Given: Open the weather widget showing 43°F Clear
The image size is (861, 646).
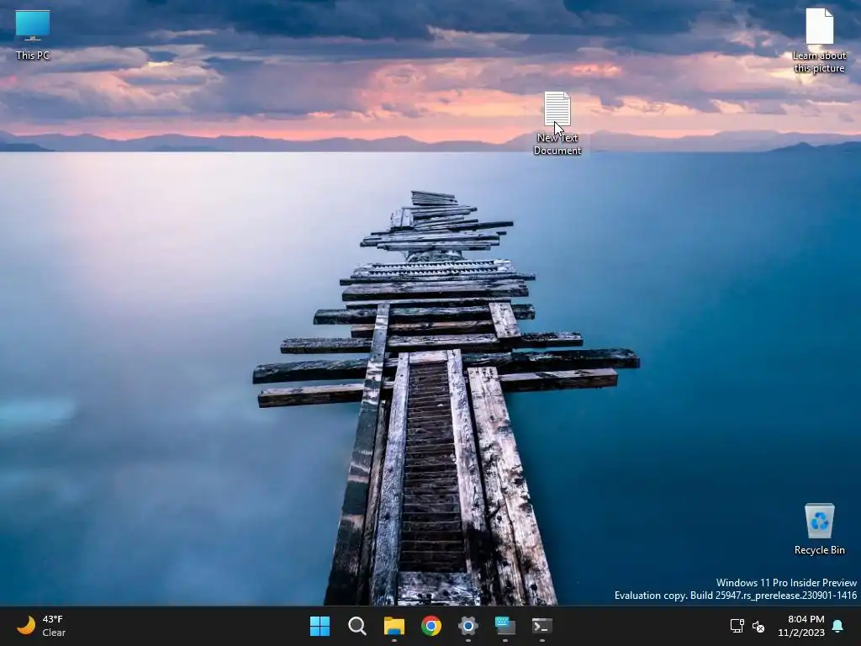Looking at the screenshot, I should [42, 626].
